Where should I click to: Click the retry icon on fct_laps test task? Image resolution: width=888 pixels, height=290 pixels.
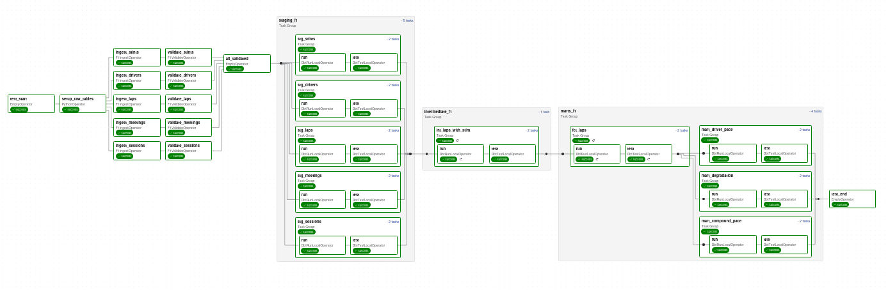coord(649,159)
